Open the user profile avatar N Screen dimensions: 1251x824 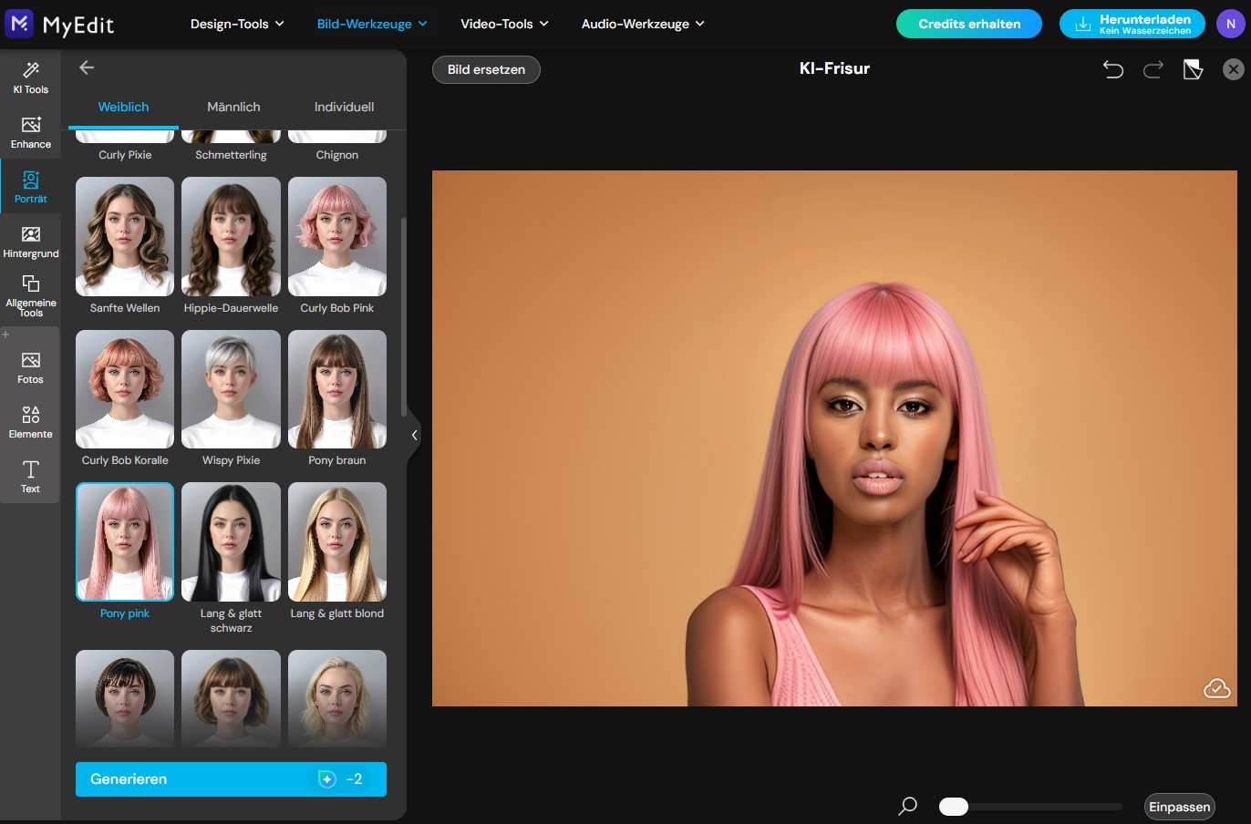(x=1231, y=24)
